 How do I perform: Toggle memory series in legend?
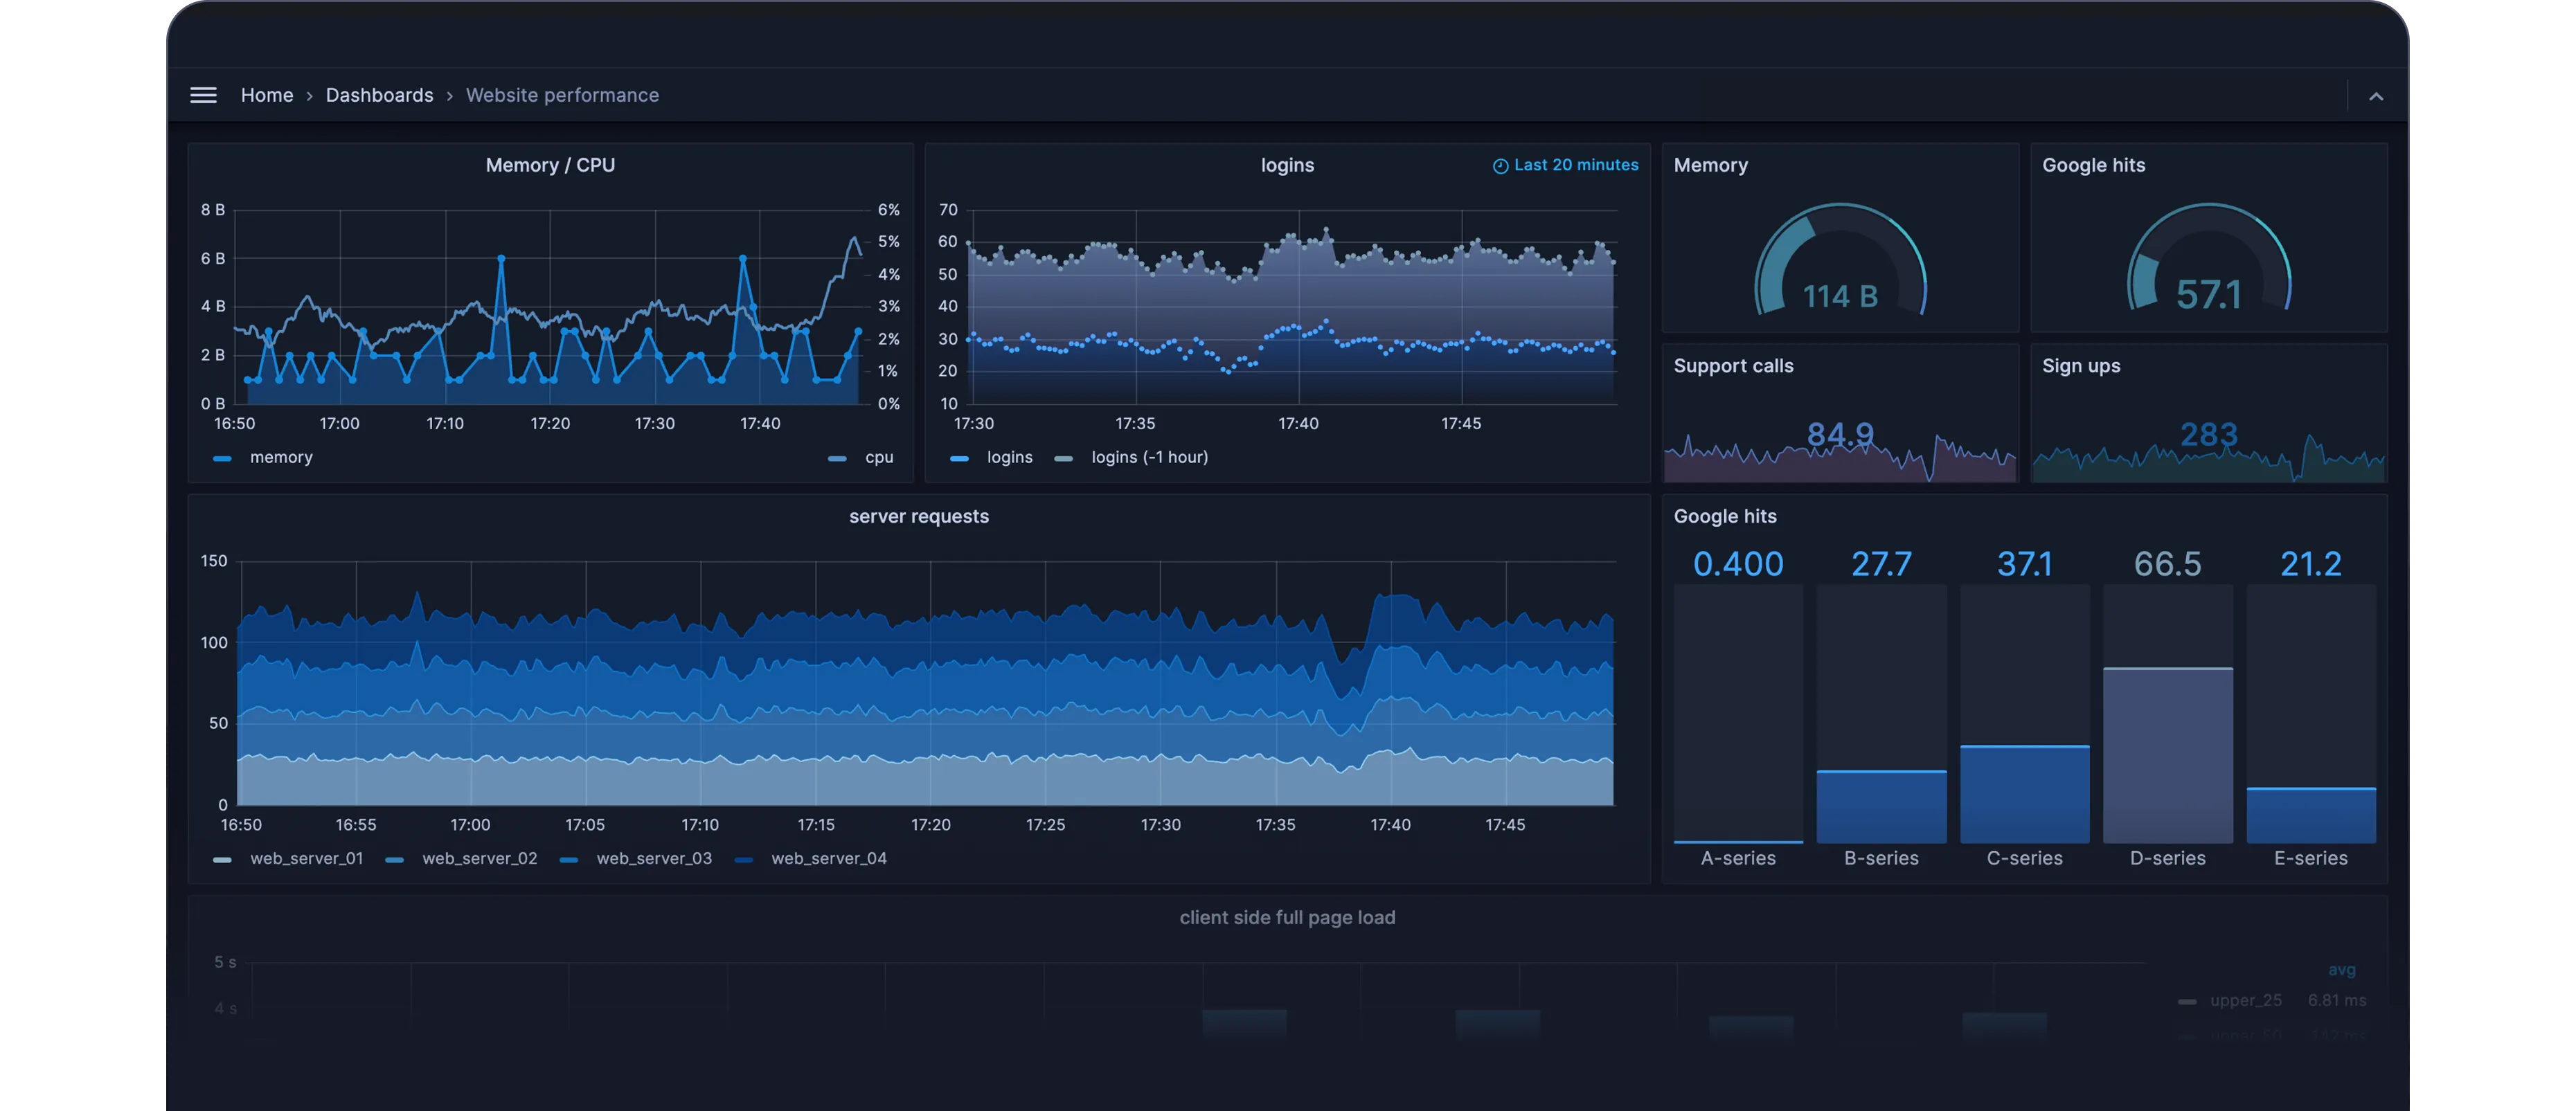coord(280,457)
